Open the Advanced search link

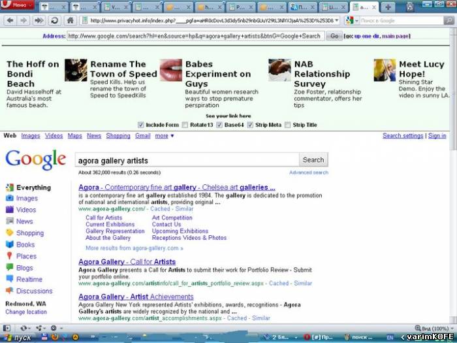(309, 172)
